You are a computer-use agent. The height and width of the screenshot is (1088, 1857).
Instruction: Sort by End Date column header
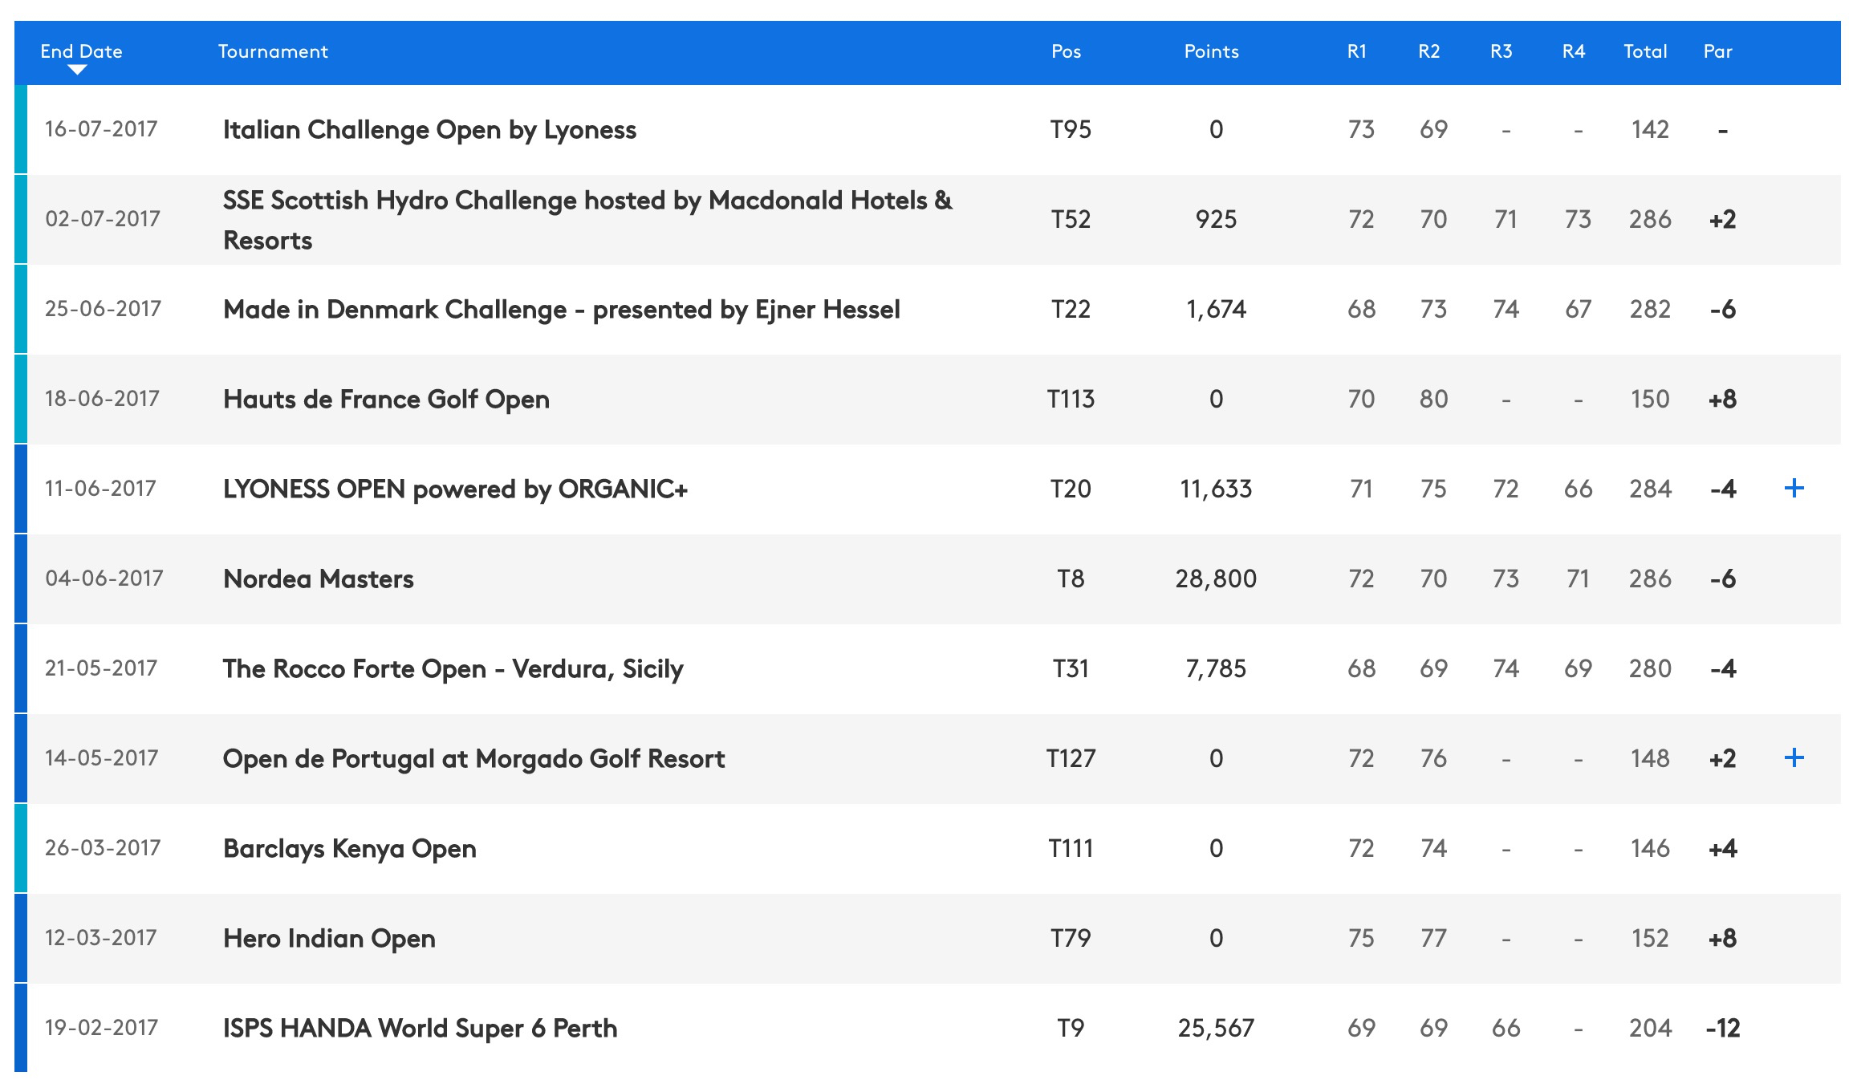pyautogui.click(x=81, y=51)
